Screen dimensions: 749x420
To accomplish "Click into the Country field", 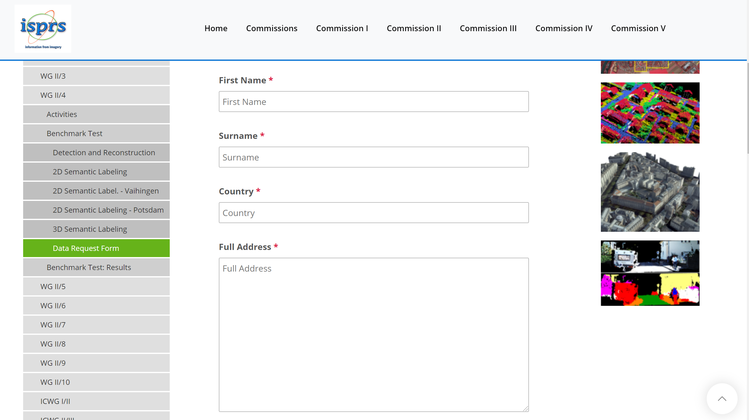I will [373, 213].
